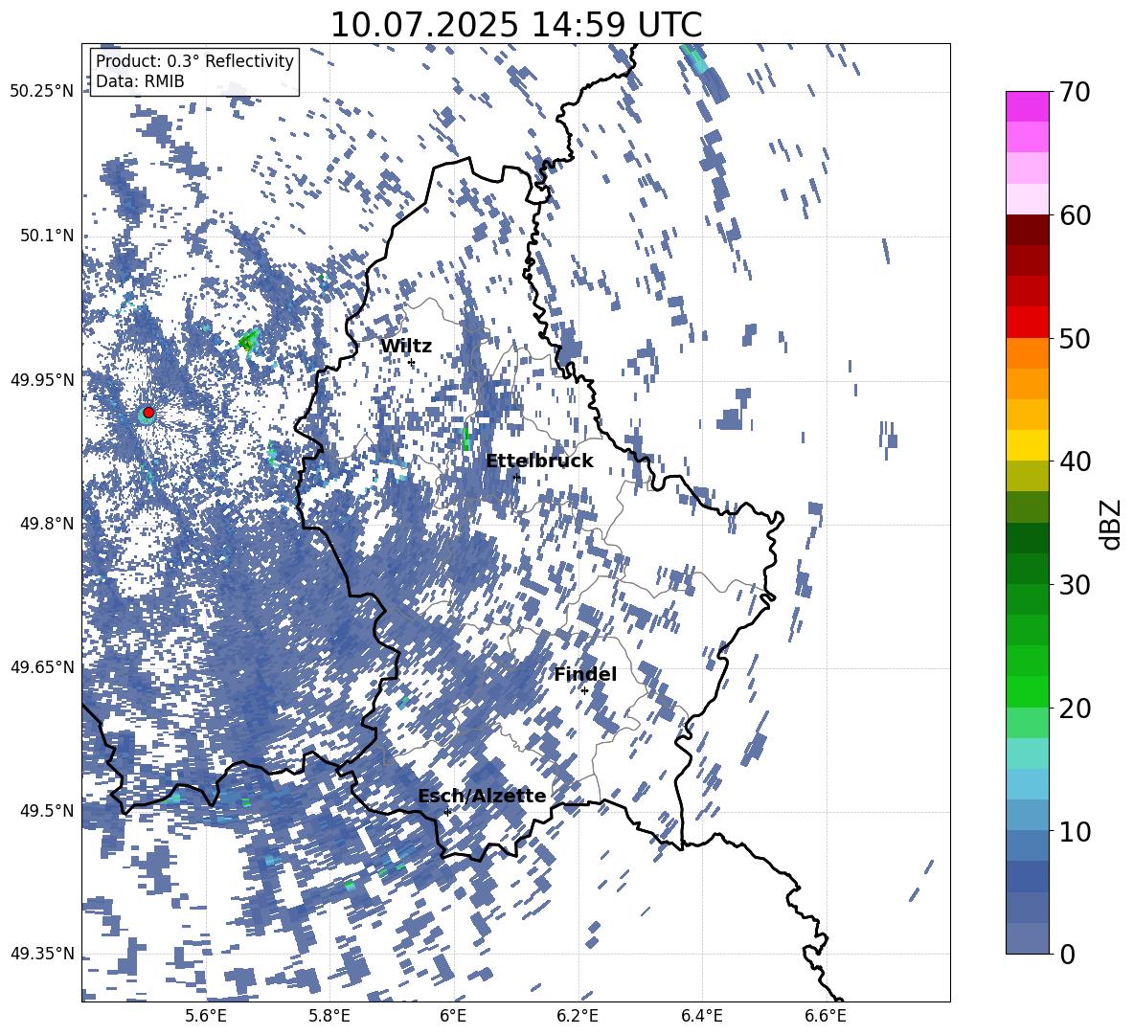This screenshot has height=1035, width=1134.
Task: Click the magenta 70 dBZ colorbar segment
Action: (x=1027, y=106)
